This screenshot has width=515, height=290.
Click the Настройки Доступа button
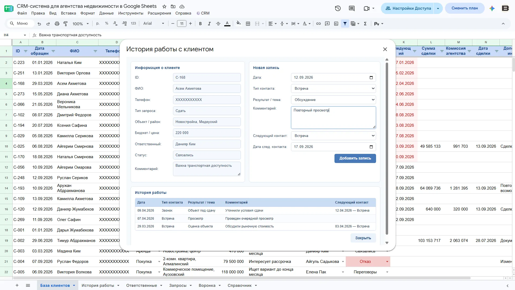click(408, 8)
